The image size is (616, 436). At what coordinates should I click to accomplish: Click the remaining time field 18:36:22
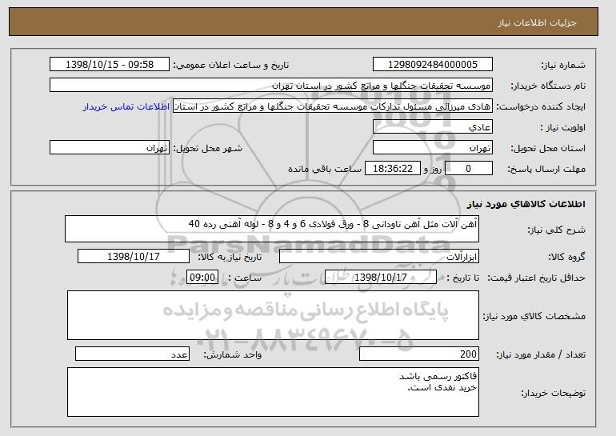(393, 169)
